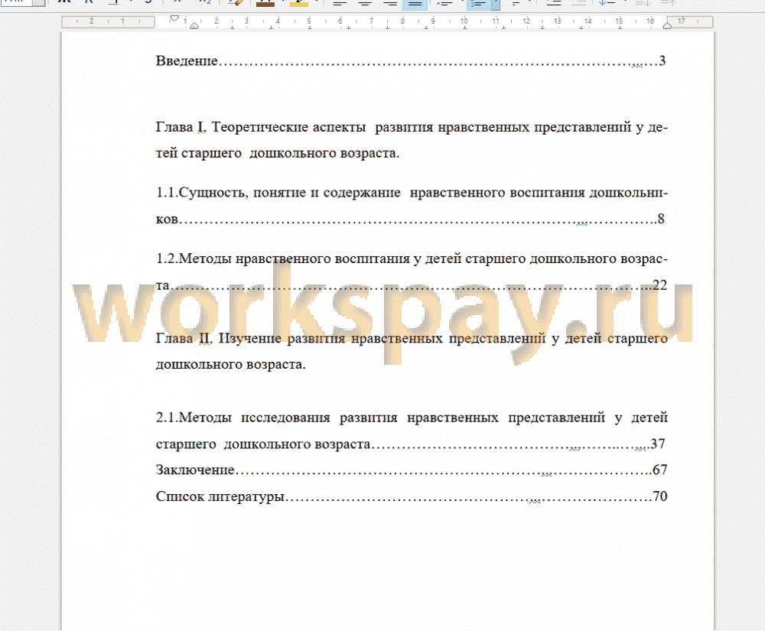Click the line "тей старшего дошкольного возраста."
Image resolution: width=765 pixels, height=631 pixels.
click(278, 153)
